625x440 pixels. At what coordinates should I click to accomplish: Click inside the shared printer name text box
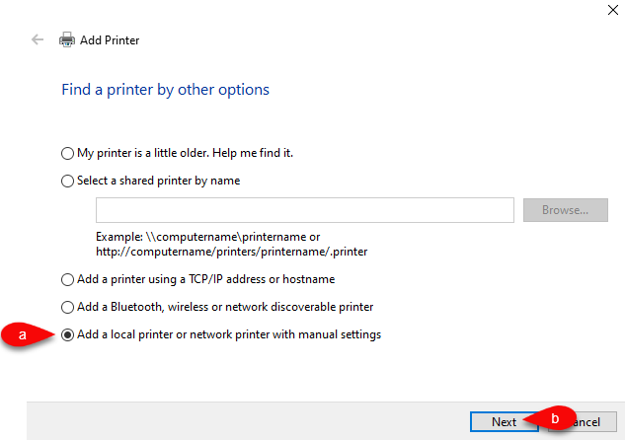305,210
